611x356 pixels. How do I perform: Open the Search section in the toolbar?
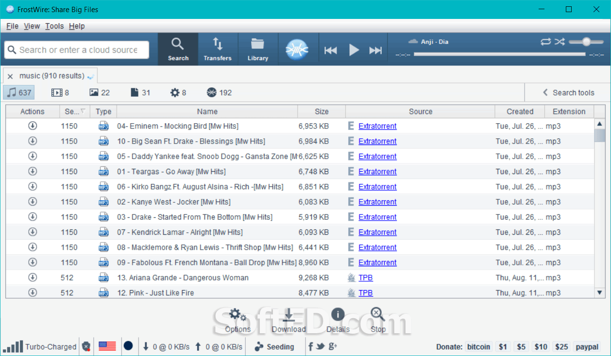coord(178,49)
